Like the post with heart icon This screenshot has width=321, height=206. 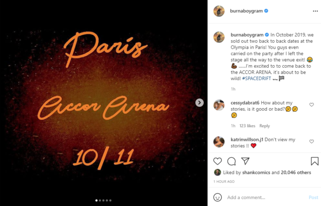217,161
